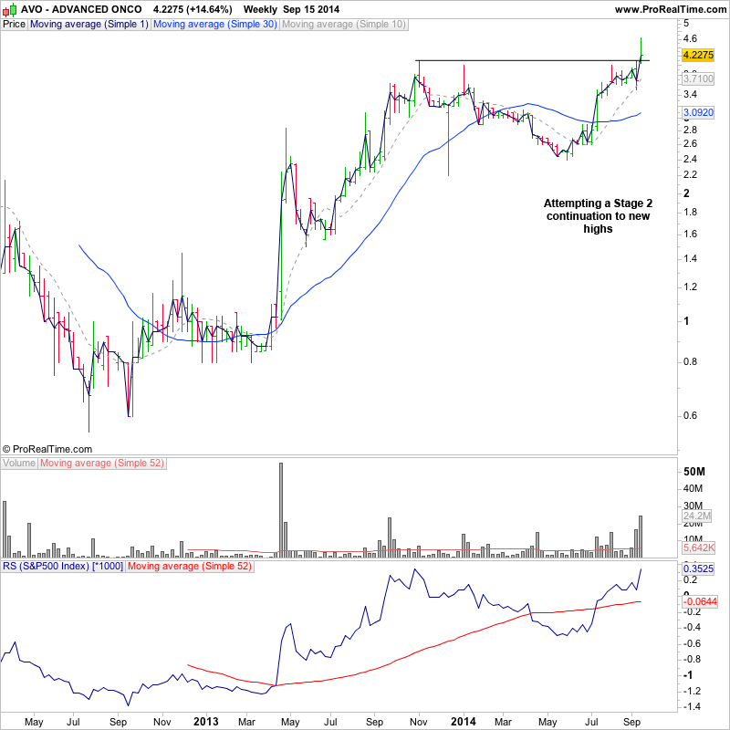Select the Volume panel label
The width and height of the screenshot is (730, 730).
(x=19, y=464)
